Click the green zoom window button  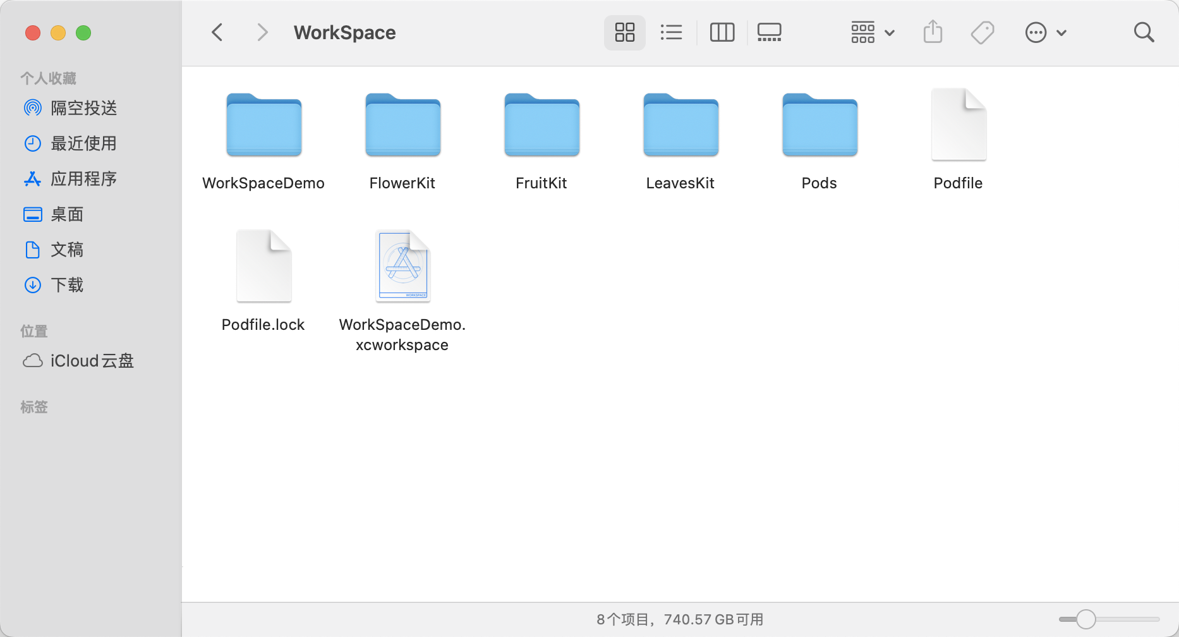point(83,33)
